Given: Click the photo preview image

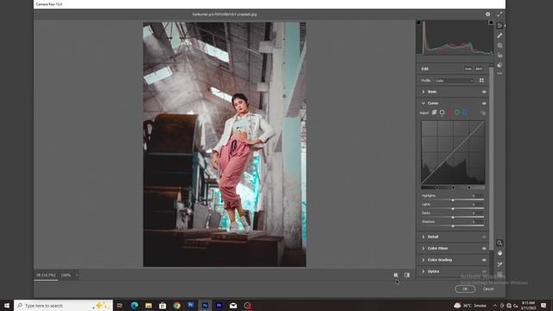Looking at the screenshot, I should pyautogui.click(x=225, y=144).
